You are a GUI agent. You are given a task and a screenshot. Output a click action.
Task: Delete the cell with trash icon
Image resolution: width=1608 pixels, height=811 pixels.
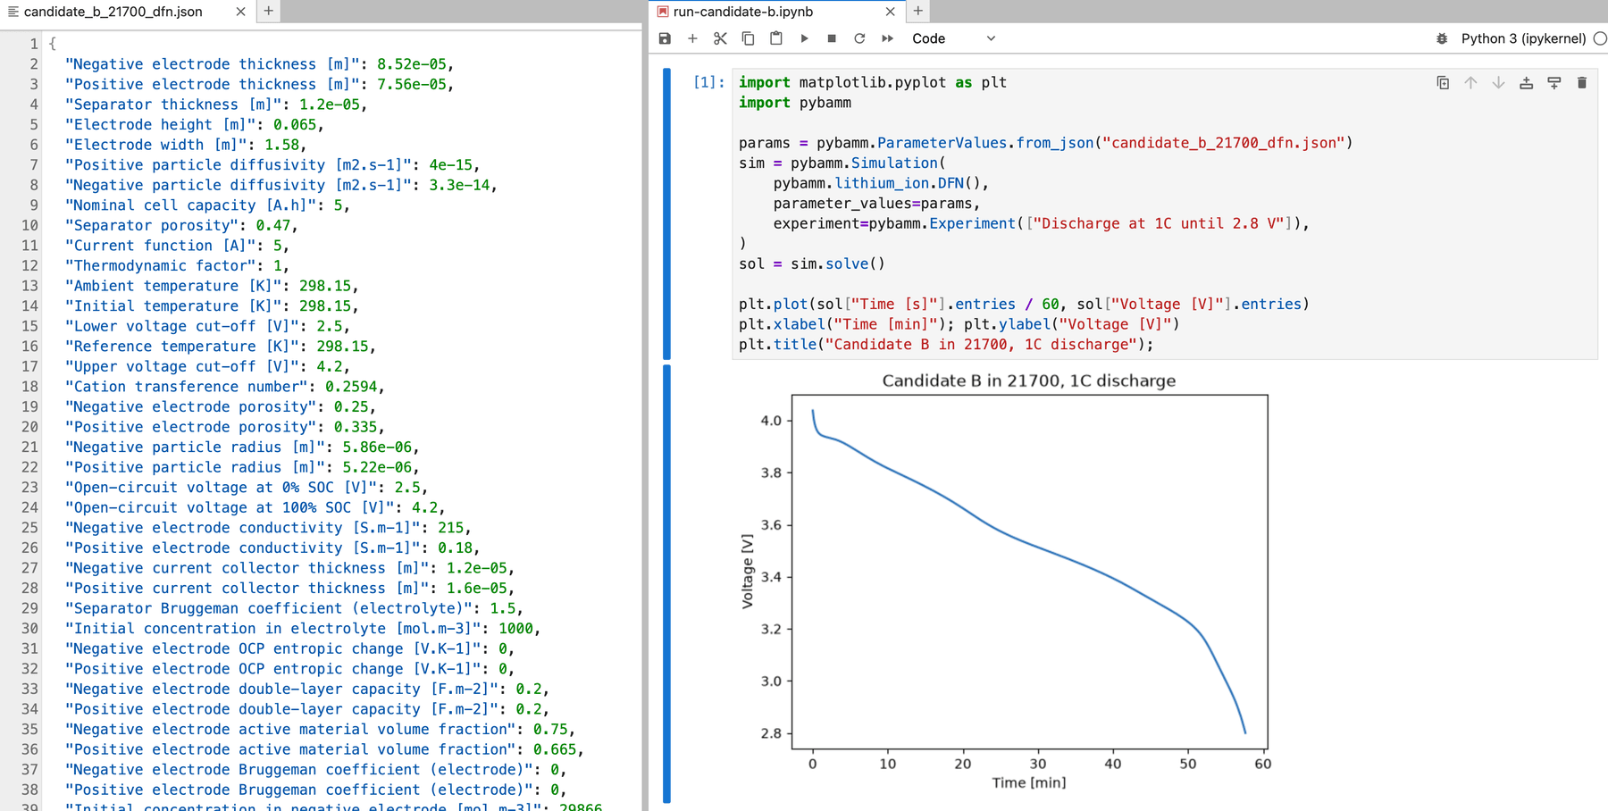[1582, 82]
